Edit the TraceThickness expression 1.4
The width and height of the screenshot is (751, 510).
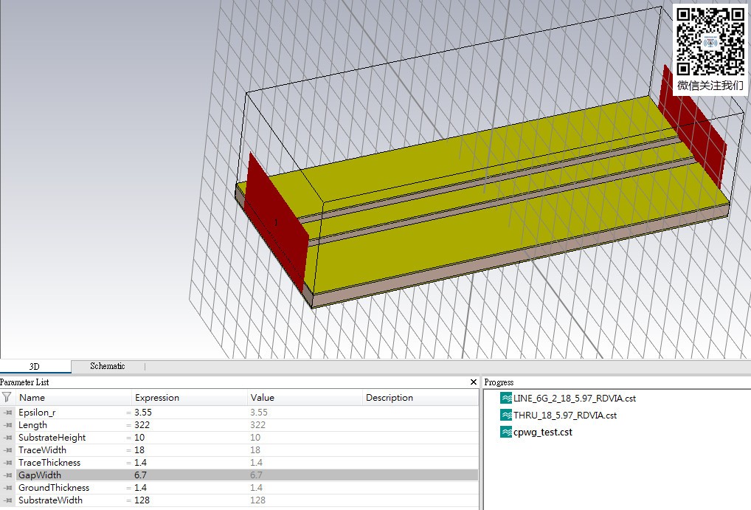point(140,463)
